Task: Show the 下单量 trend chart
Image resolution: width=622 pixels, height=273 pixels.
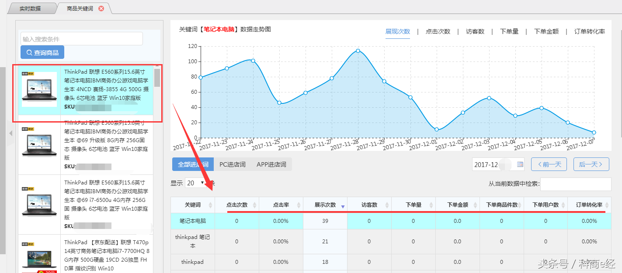Action: point(509,31)
